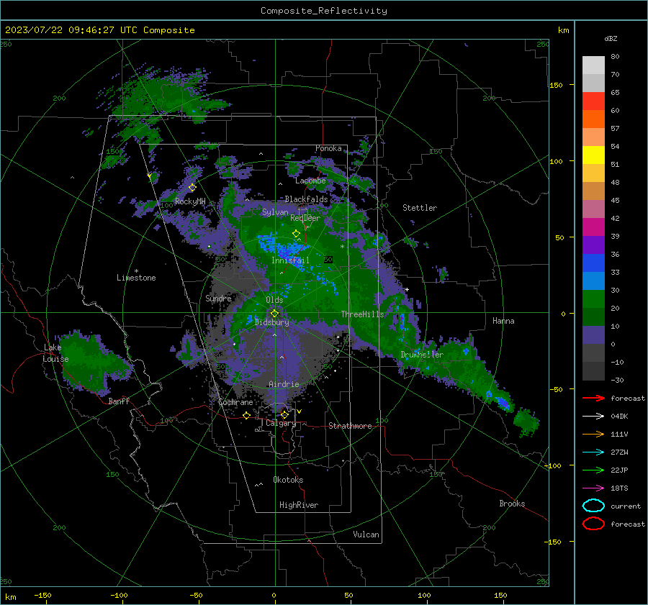Click the ThreeHills city label

click(362, 314)
